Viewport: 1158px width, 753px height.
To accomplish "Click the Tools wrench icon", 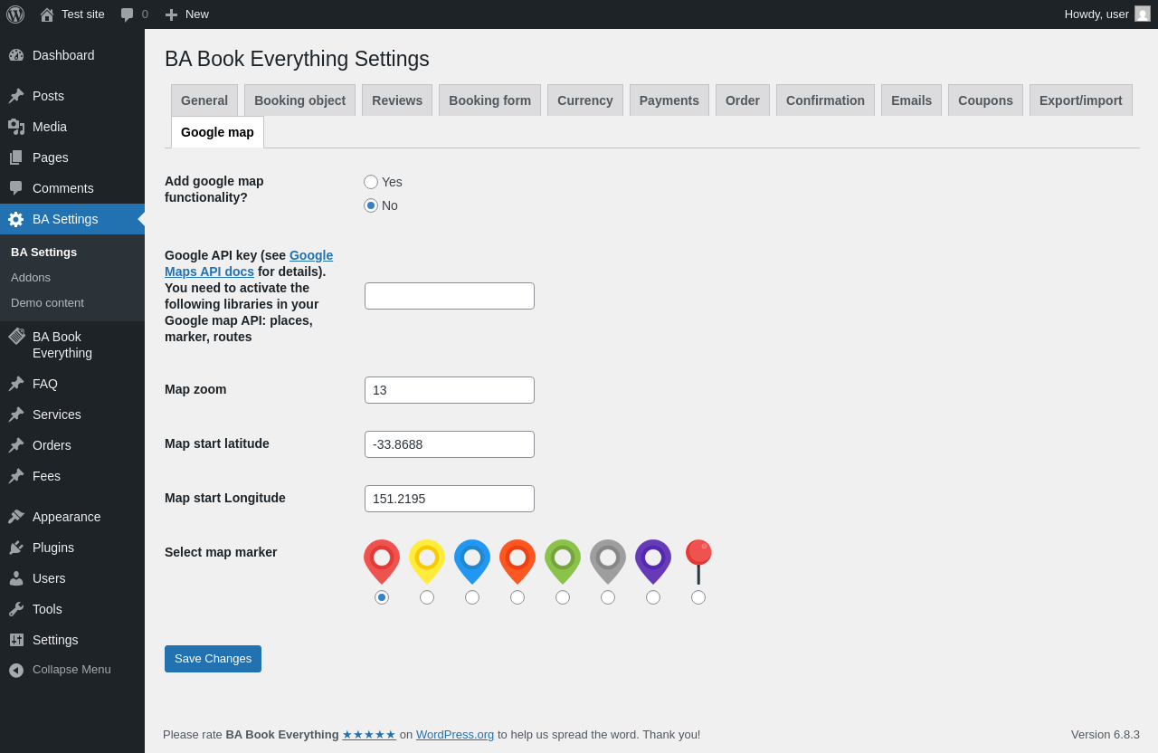I will pos(16,609).
